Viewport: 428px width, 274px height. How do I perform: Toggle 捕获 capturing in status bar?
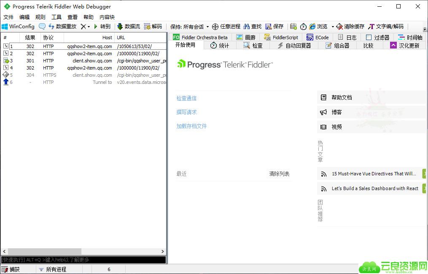(x=11, y=269)
